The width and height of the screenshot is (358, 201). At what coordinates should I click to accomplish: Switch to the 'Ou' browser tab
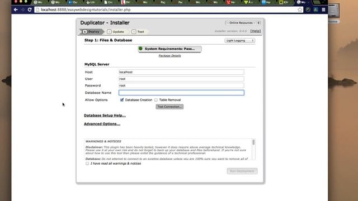pyautogui.click(x=73, y=2)
